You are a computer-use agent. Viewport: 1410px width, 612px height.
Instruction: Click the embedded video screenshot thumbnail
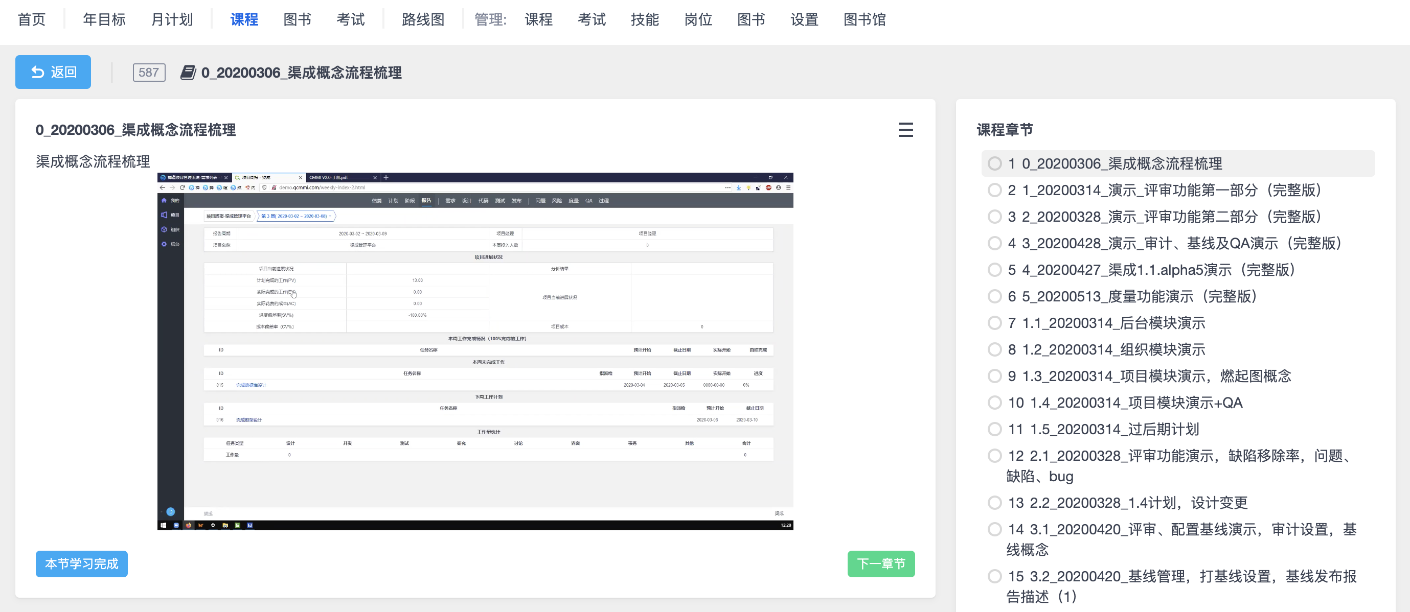[475, 351]
